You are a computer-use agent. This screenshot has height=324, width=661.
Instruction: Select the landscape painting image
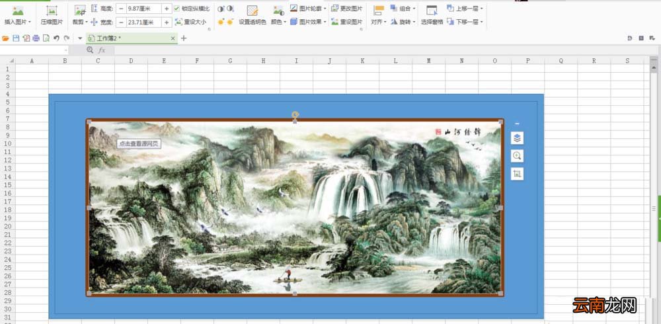pyautogui.click(x=295, y=208)
